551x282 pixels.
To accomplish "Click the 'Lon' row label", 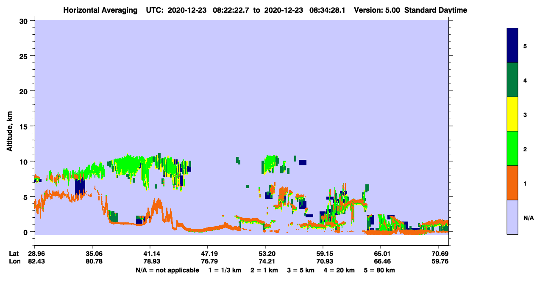I will pos(14,261).
